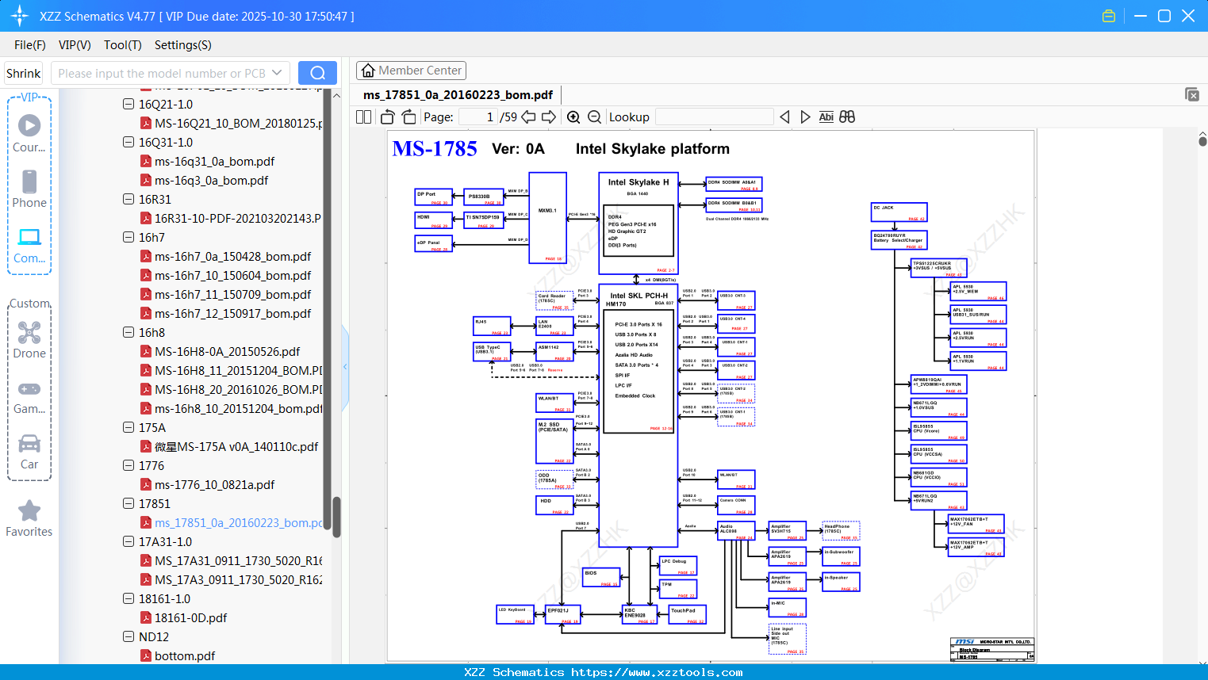Rotate the page counterclockwise
1208x680 pixels.
pyautogui.click(x=388, y=117)
